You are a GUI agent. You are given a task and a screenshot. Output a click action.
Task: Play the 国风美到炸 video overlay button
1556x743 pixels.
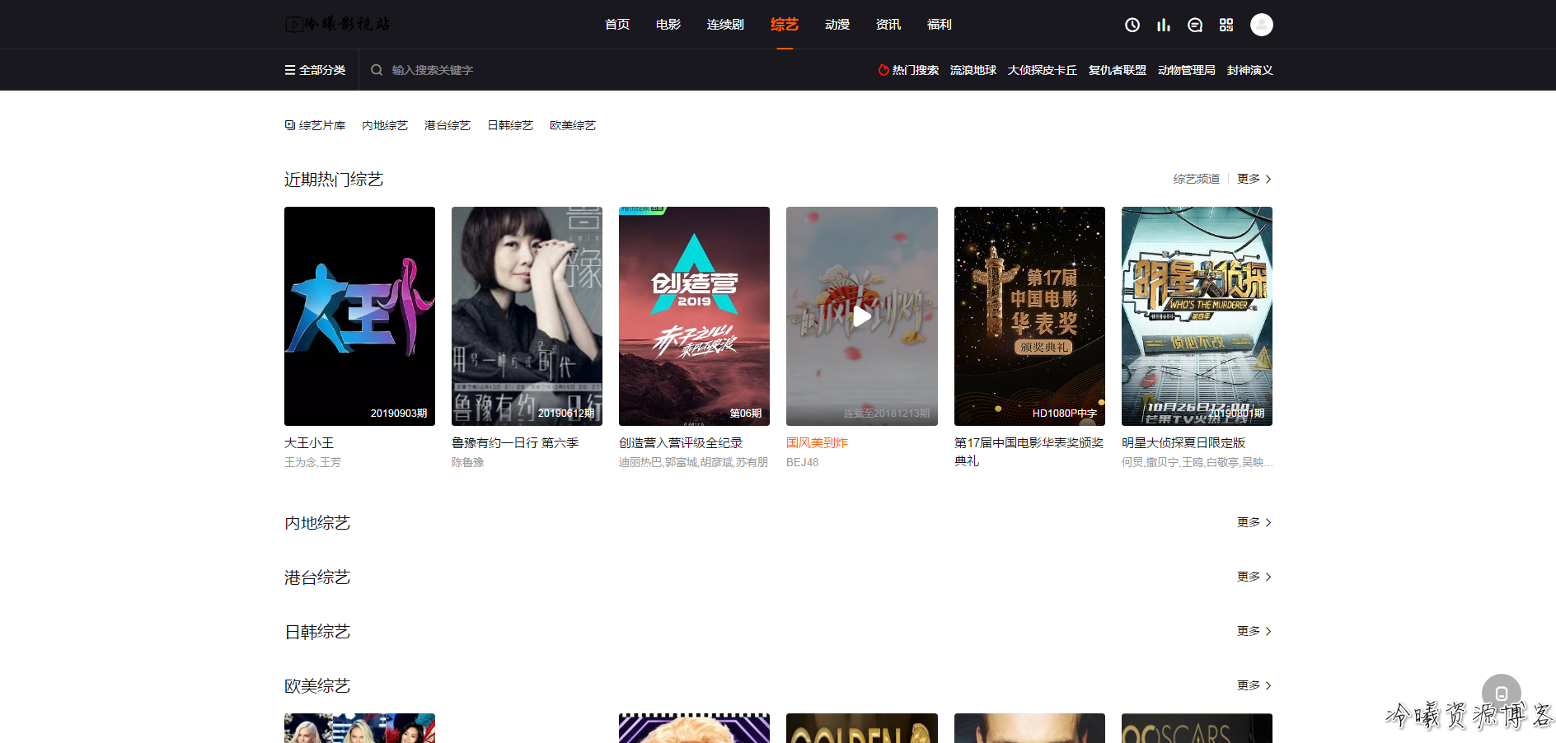point(862,316)
